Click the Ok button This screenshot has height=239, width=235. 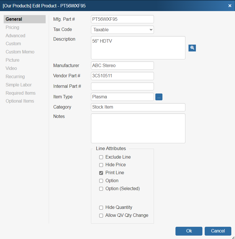coord(189,231)
